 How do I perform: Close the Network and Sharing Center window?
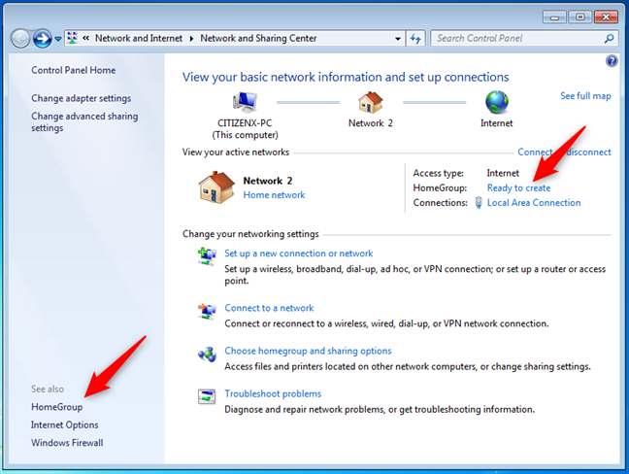coord(606,17)
